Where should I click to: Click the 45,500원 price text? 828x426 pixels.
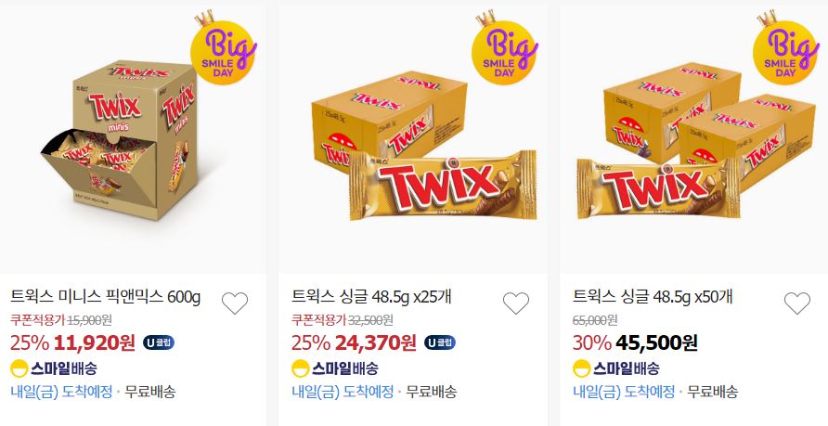tap(656, 343)
